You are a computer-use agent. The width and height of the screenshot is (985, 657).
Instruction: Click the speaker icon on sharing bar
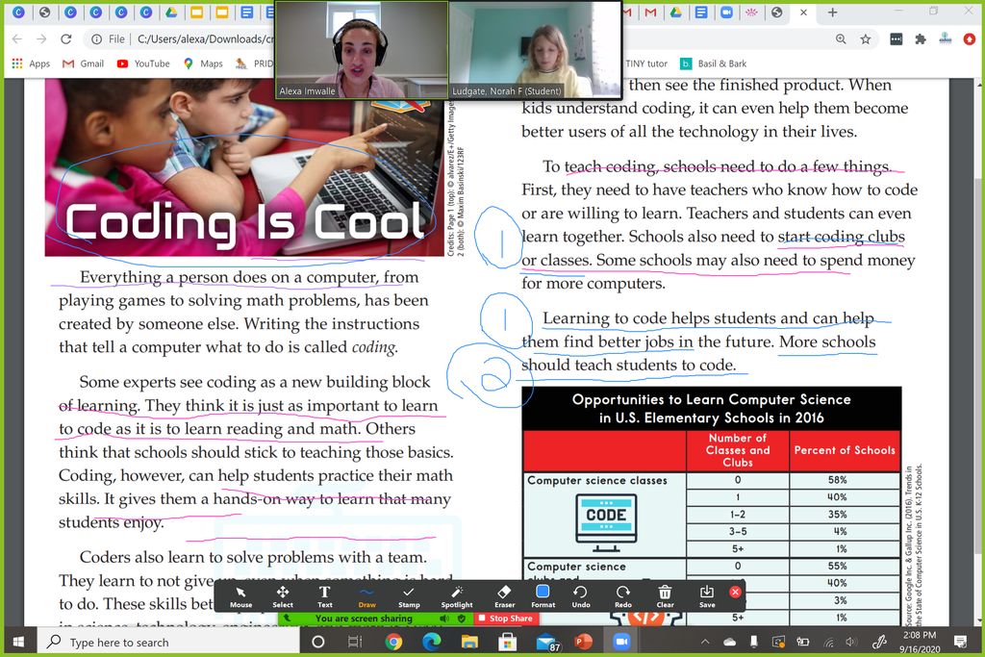(x=444, y=619)
